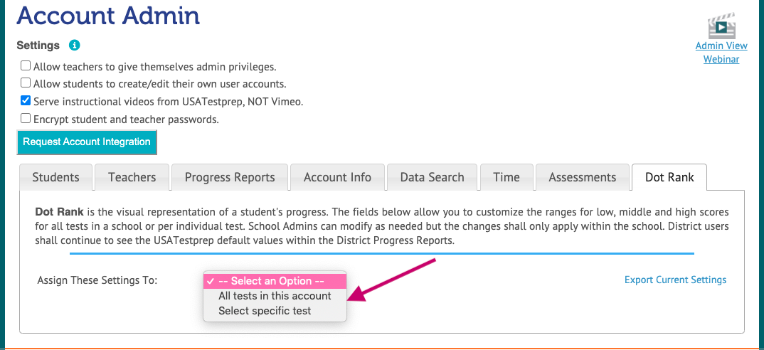The image size is (764, 350).
Task: Pick 'Select specific test' from dropdown
Action: 265,311
